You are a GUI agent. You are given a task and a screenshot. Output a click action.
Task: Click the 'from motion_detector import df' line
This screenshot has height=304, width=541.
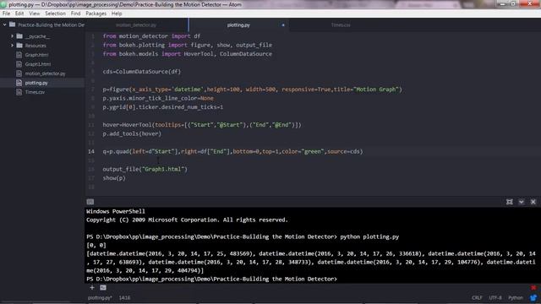click(151, 36)
